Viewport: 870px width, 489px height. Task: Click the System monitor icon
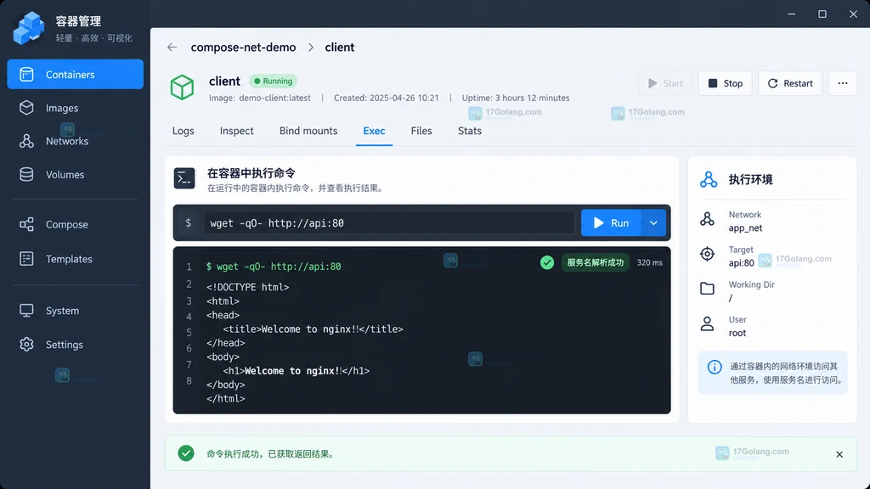click(26, 311)
